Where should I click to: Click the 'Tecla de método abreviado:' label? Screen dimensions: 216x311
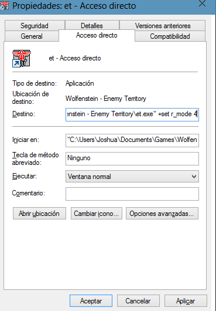[35, 158]
